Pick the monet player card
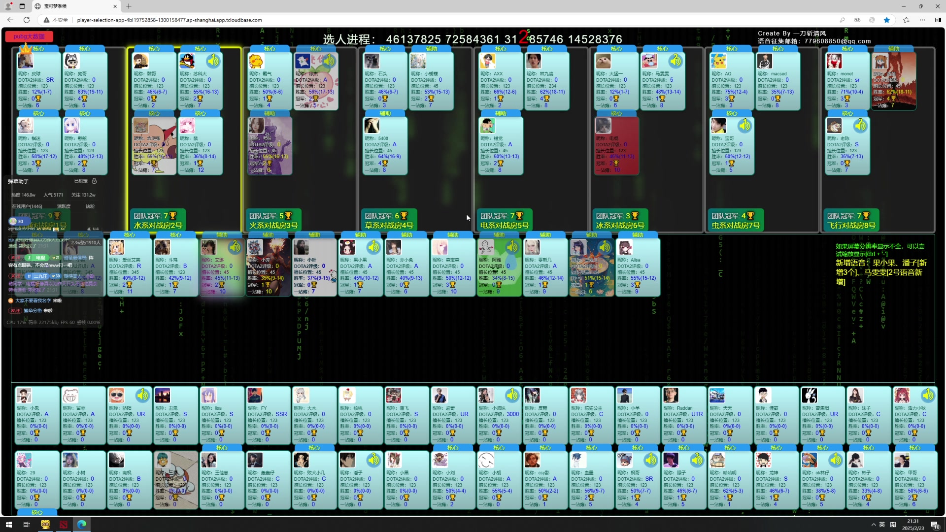The width and height of the screenshot is (946, 532). tap(847, 80)
